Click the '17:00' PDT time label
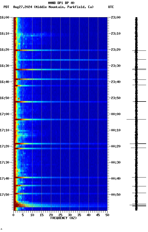The width and height of the screenshot is (148, 232). (x=5, y=114)
